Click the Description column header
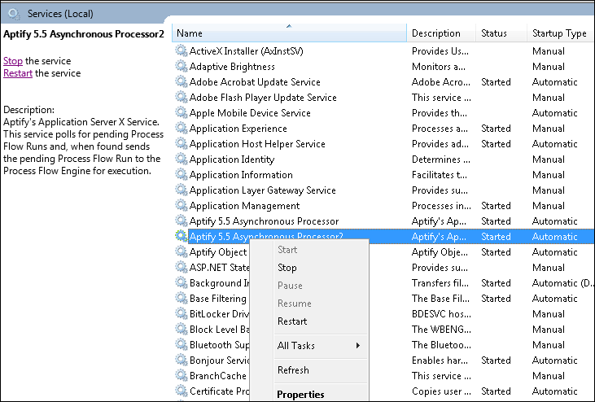595x402 pixels. pos(441,33)
